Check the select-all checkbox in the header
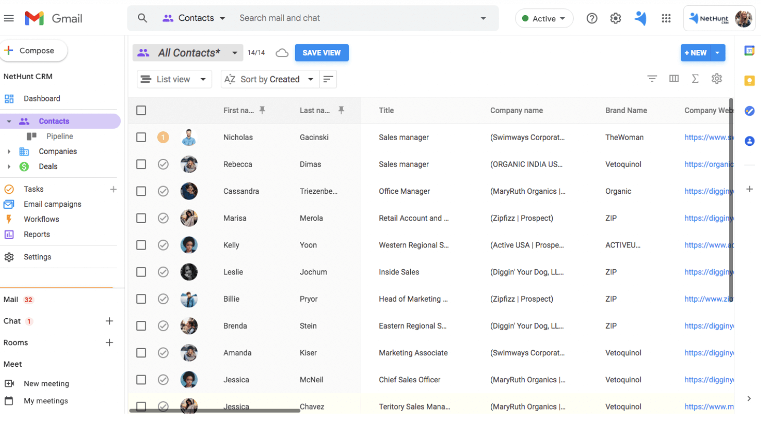761x423 pixels. 141,110
